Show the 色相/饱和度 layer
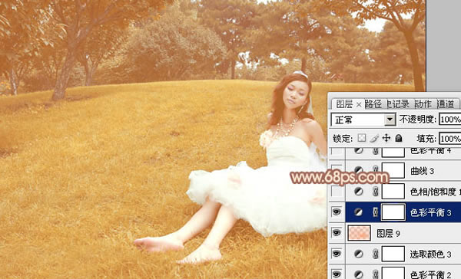 (337, 192)
